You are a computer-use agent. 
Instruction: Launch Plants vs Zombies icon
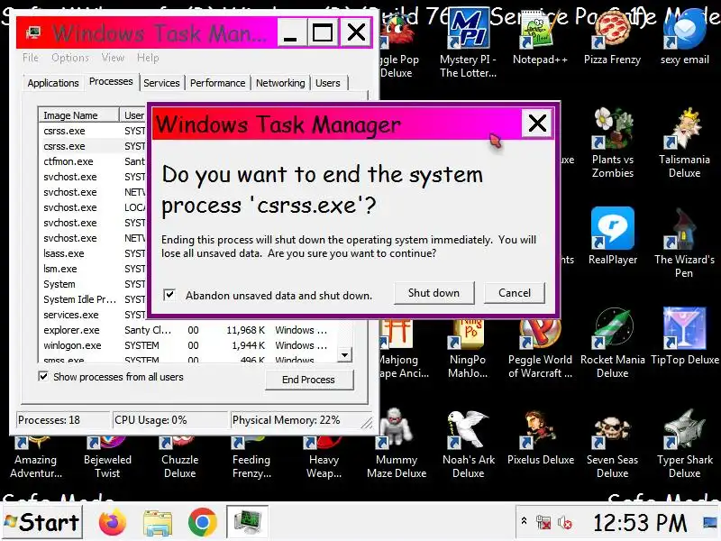[x=613, y=142]
